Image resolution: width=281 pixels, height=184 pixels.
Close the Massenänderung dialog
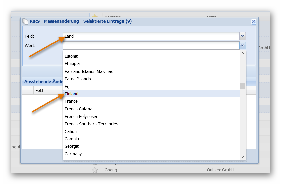pos(254,21)
